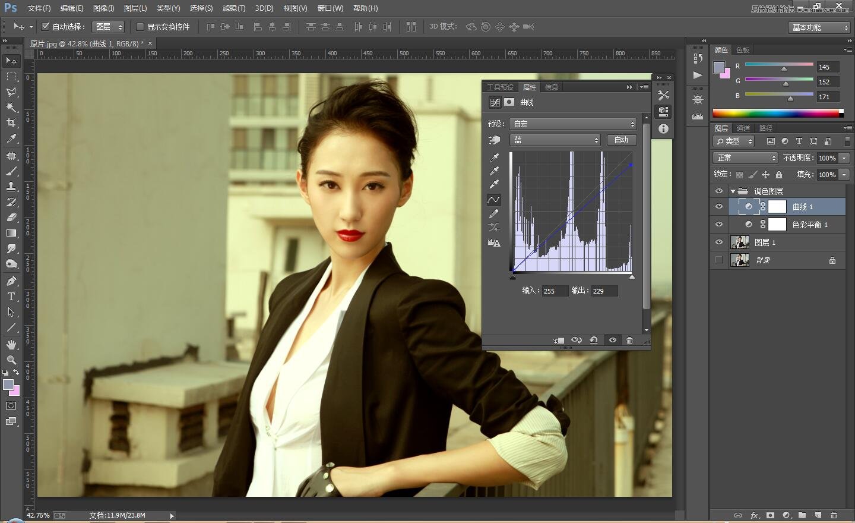
Task: Select the Hand tool
Action: point(11,345)
